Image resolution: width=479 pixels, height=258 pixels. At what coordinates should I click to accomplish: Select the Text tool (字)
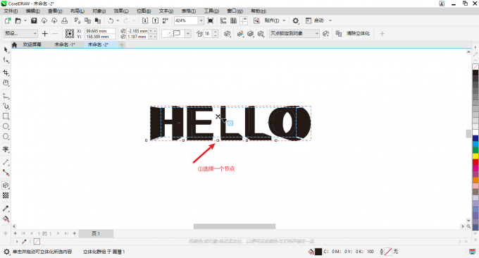[6, 149]
